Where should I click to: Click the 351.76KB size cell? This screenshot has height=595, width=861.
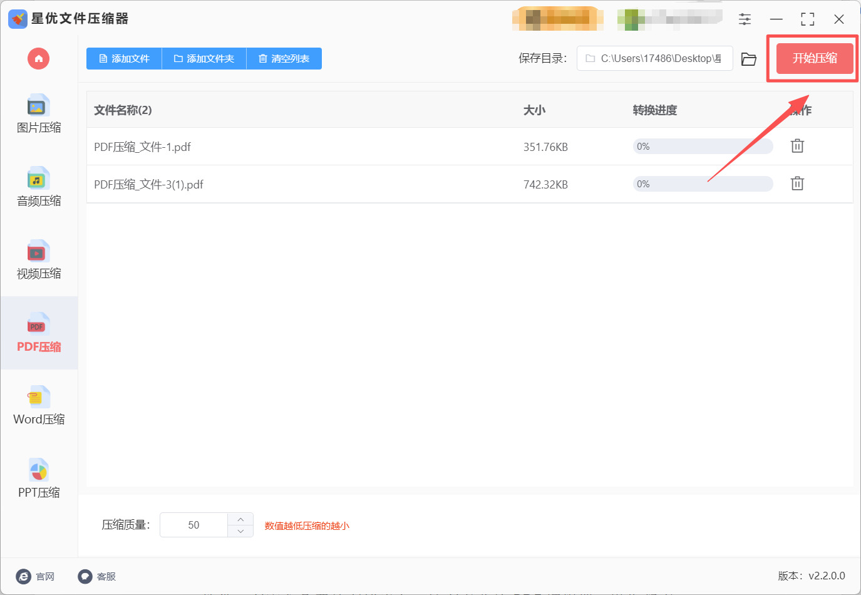[545, 147]
